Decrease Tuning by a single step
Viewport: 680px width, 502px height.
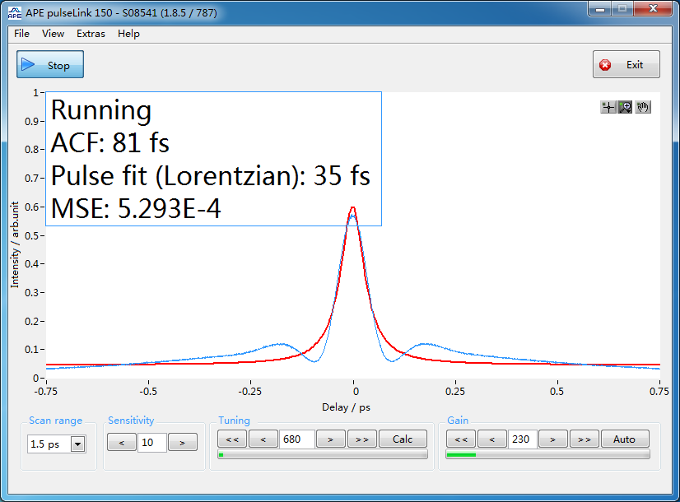click(263, 439)
